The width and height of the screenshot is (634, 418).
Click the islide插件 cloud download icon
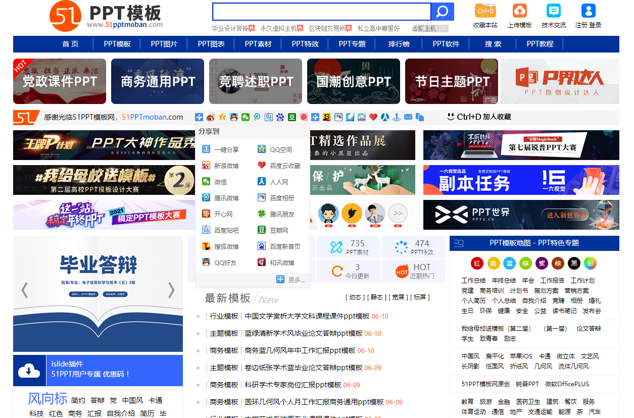(x=29, y=371)
